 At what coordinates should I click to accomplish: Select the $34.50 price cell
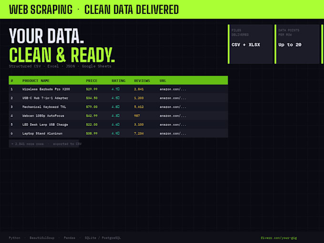click(x=91, y=98)
